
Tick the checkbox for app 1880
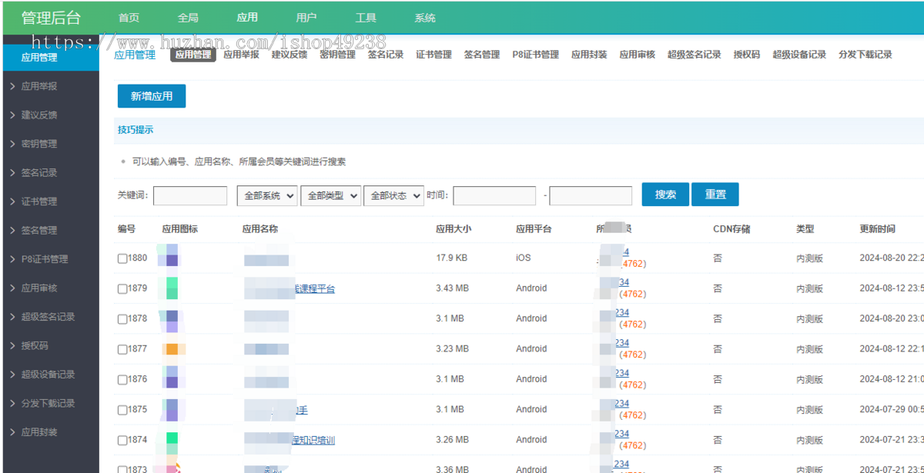tap(122, 258)
